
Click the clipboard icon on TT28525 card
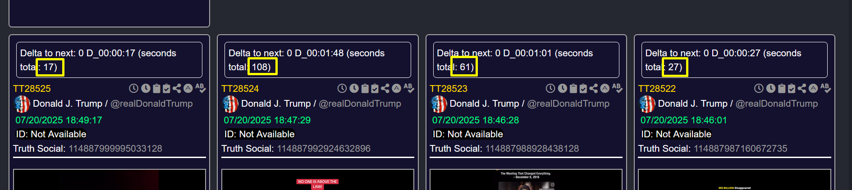point(156,88)
